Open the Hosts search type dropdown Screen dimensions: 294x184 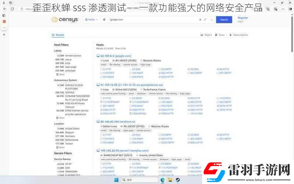pyautogui.click(x=91, y=20)
